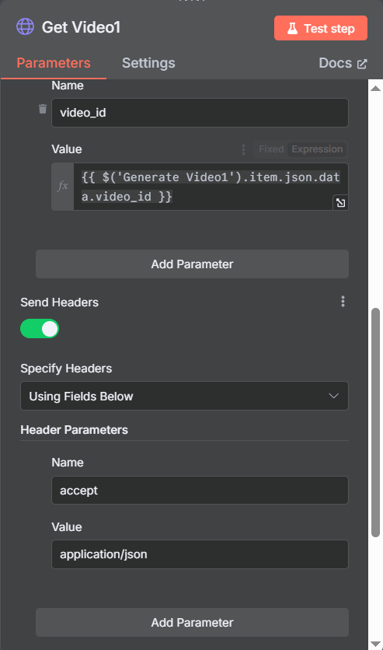This screenshot has height=650, width=383.
Task: Click the Generate Video1 expression value field
Action: pyautogui.click(x=211, y=187)
